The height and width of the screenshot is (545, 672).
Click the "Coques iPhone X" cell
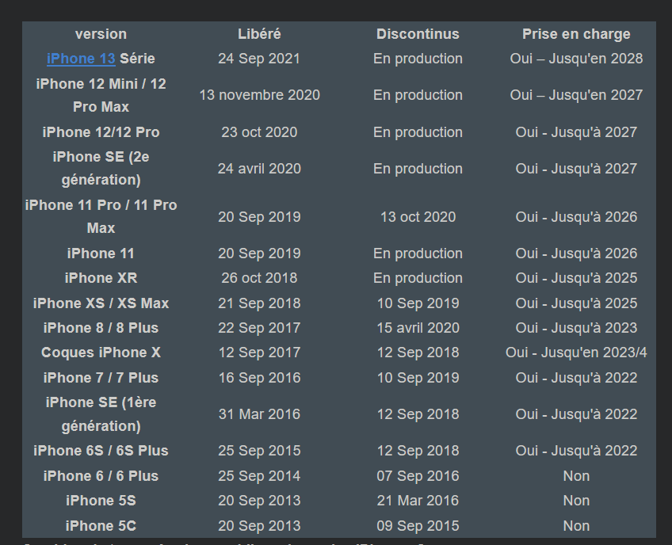(x=101, y=353)
